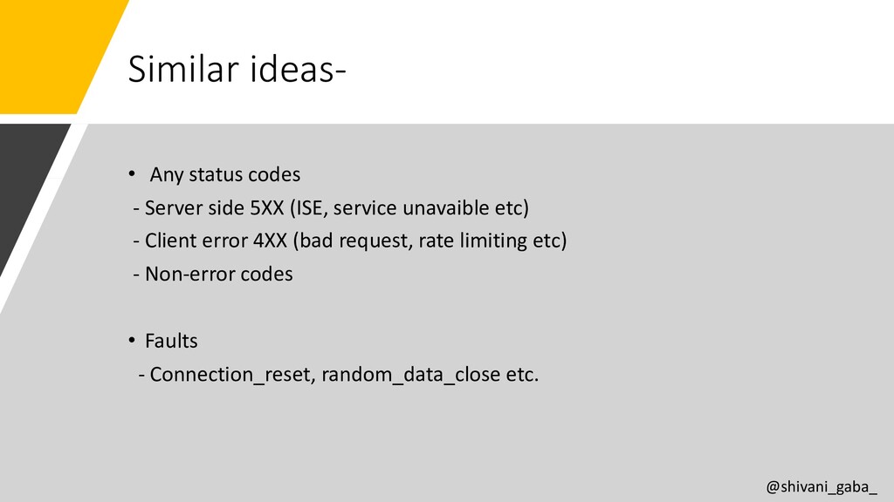
Task: Click the 'Similar ideas-' slide title
Action: coord(237,69)
